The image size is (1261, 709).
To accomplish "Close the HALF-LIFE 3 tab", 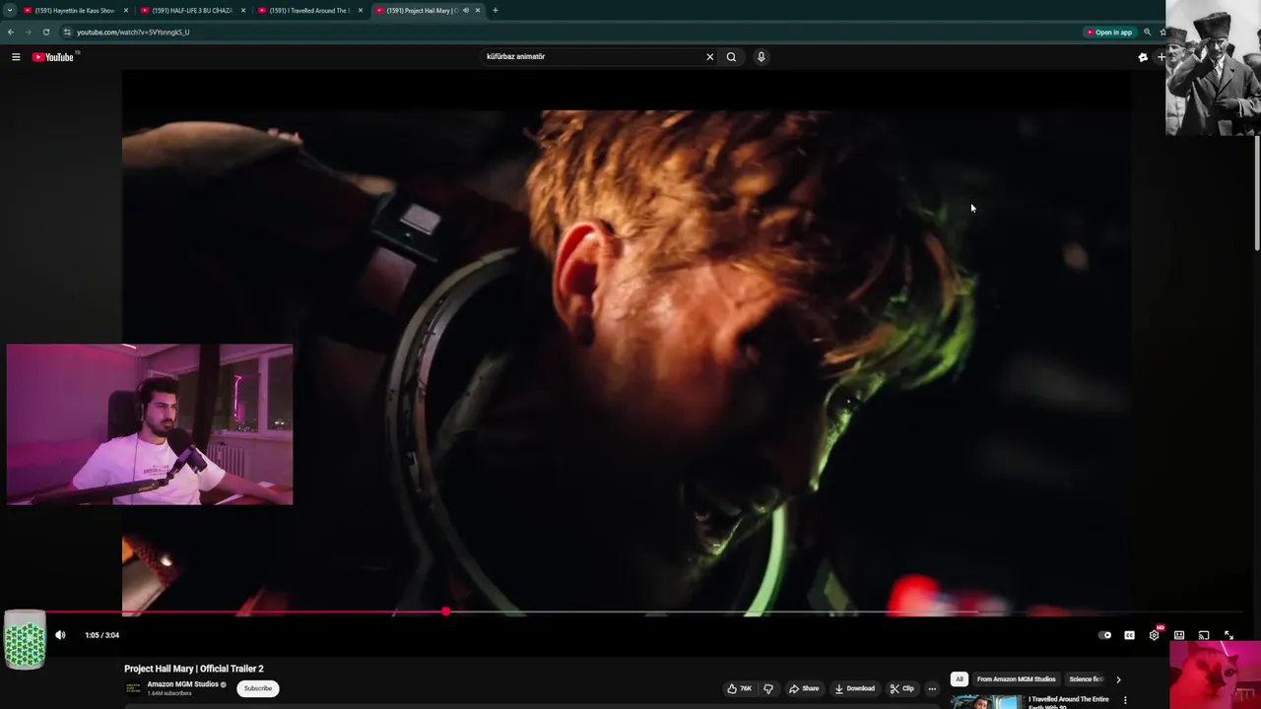I will [243, 11].
